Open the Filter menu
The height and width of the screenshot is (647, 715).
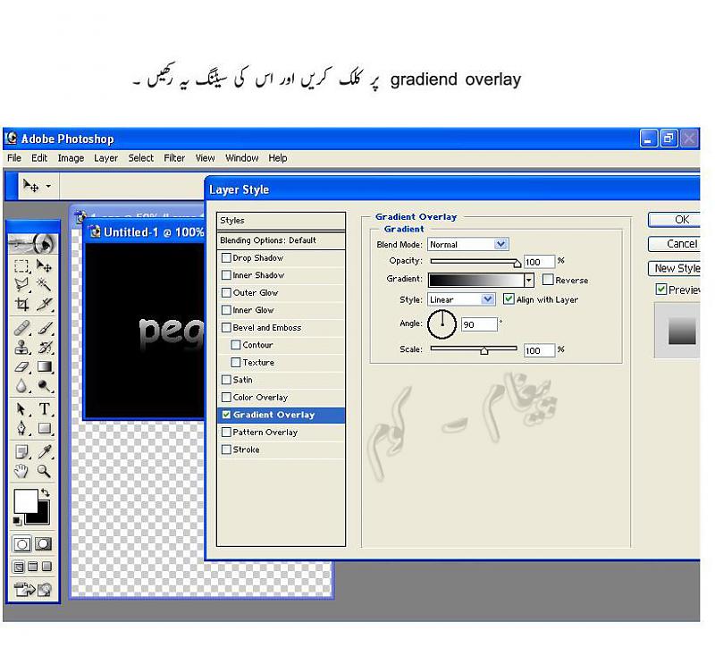click(174, 158)
